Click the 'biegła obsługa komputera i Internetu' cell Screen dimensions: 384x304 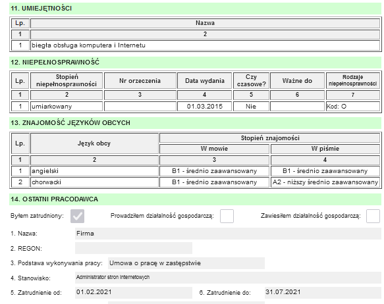pyautogui.click(x=205, y=45)
